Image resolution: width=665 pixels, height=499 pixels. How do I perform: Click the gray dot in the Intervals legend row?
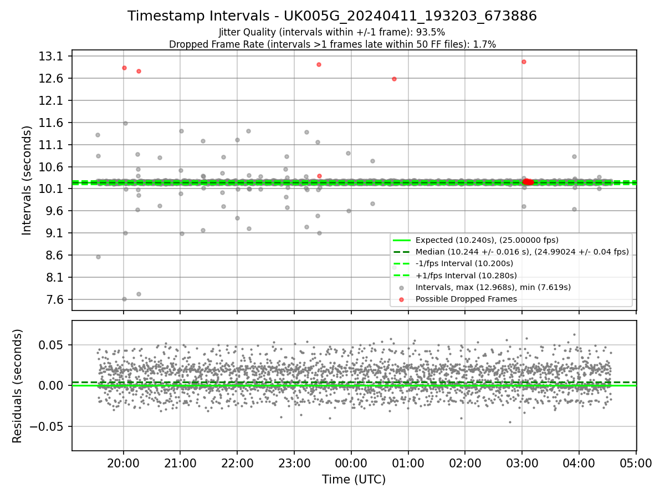click(x=402, y=287)
